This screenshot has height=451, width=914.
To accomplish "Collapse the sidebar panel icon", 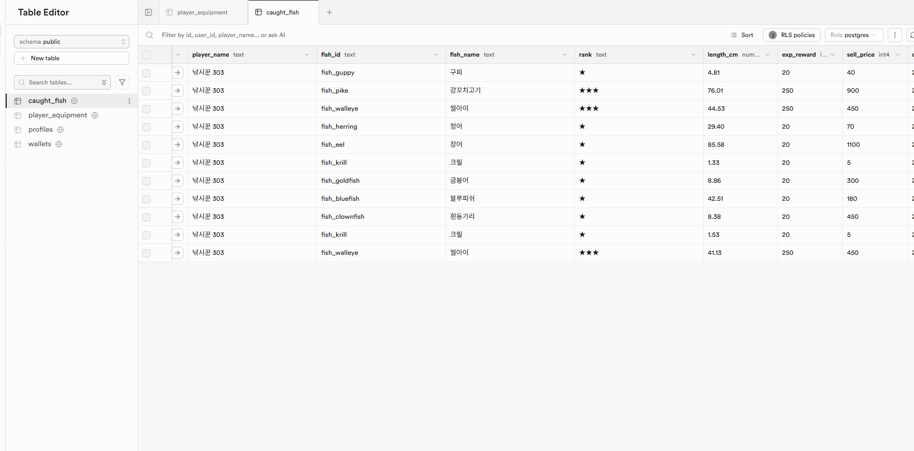I will tap(148, 12).
